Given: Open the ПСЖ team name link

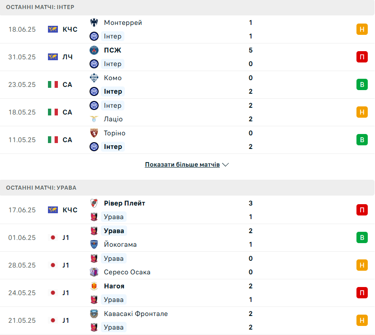Looking at the screenshot, I should tap(112, 50).
